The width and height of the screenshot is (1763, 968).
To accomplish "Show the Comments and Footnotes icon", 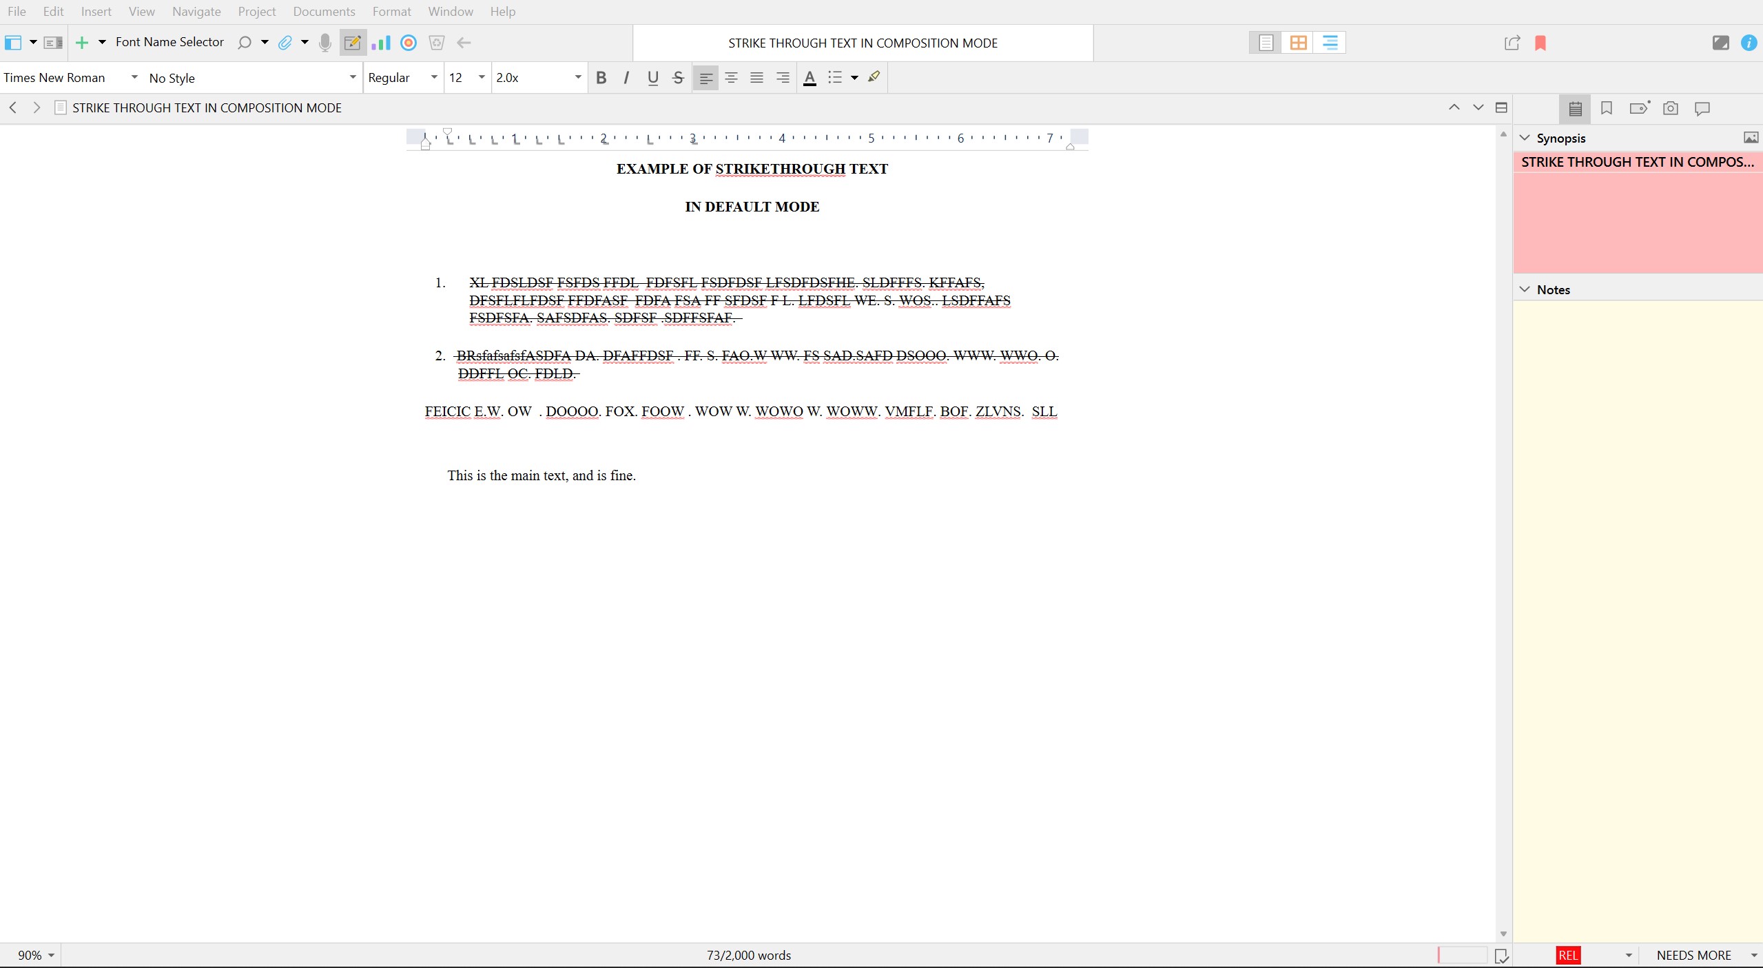I will tap(1702, 108).
